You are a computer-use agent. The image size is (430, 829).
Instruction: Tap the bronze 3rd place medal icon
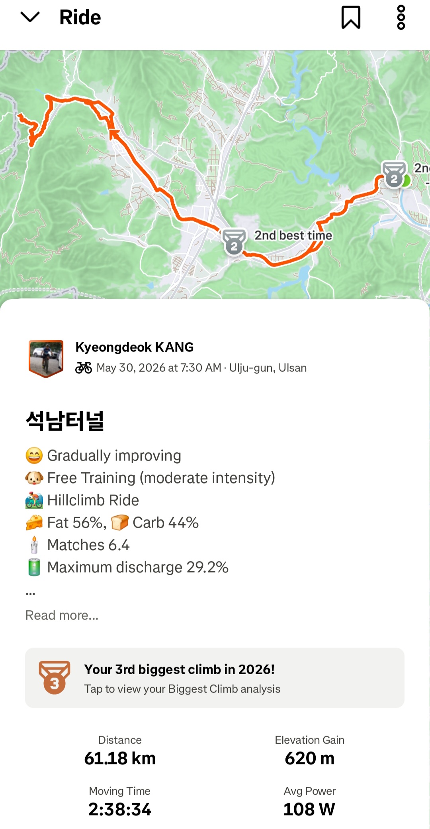pyautogui.click(x=55, y=678)
